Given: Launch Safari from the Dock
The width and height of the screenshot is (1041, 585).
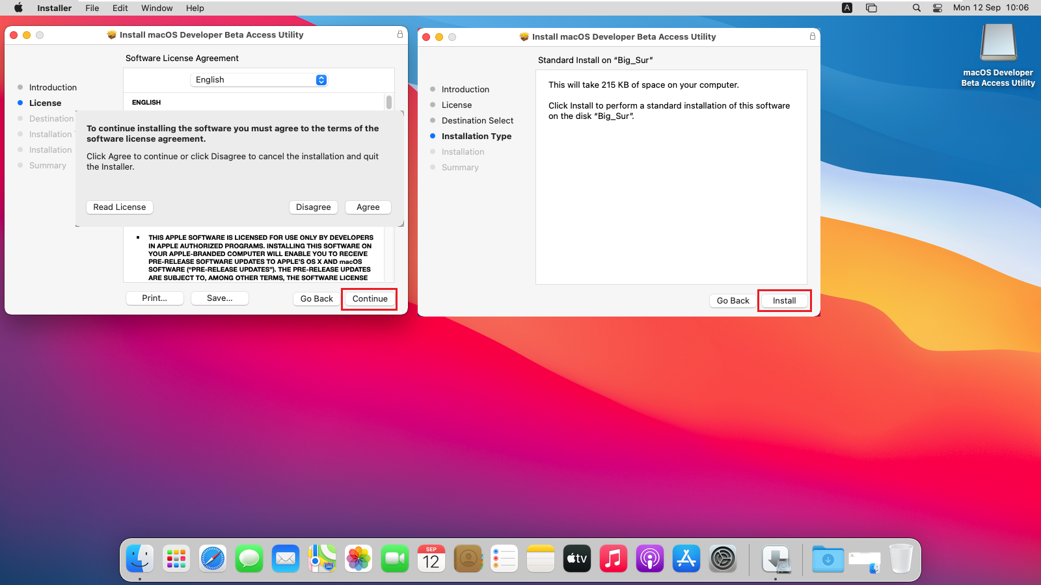Looking at the screenshot, I should tap(213, 559).
